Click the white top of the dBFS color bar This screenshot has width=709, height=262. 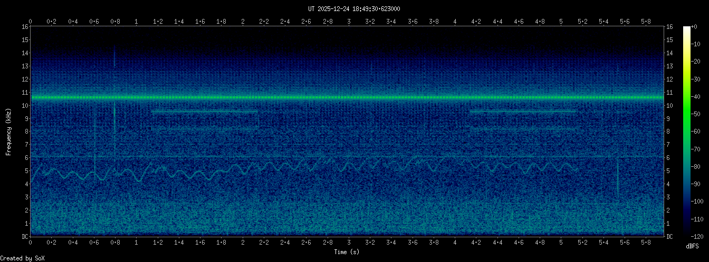coord(686,29)
